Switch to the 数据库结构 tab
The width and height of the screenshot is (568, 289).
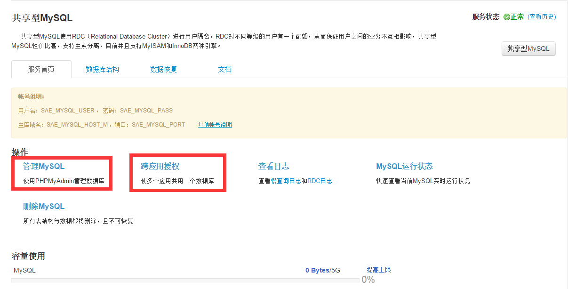(102, 69)
